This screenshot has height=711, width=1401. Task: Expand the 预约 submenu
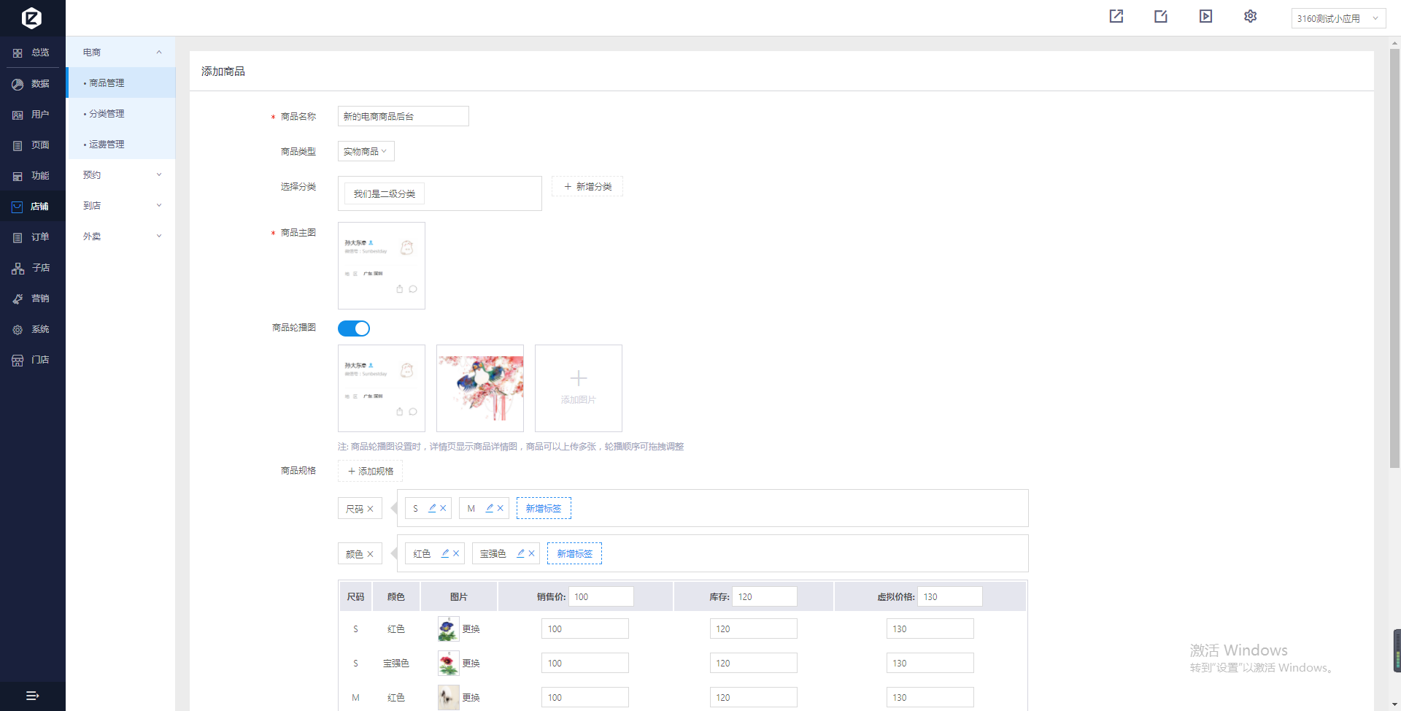121,175
